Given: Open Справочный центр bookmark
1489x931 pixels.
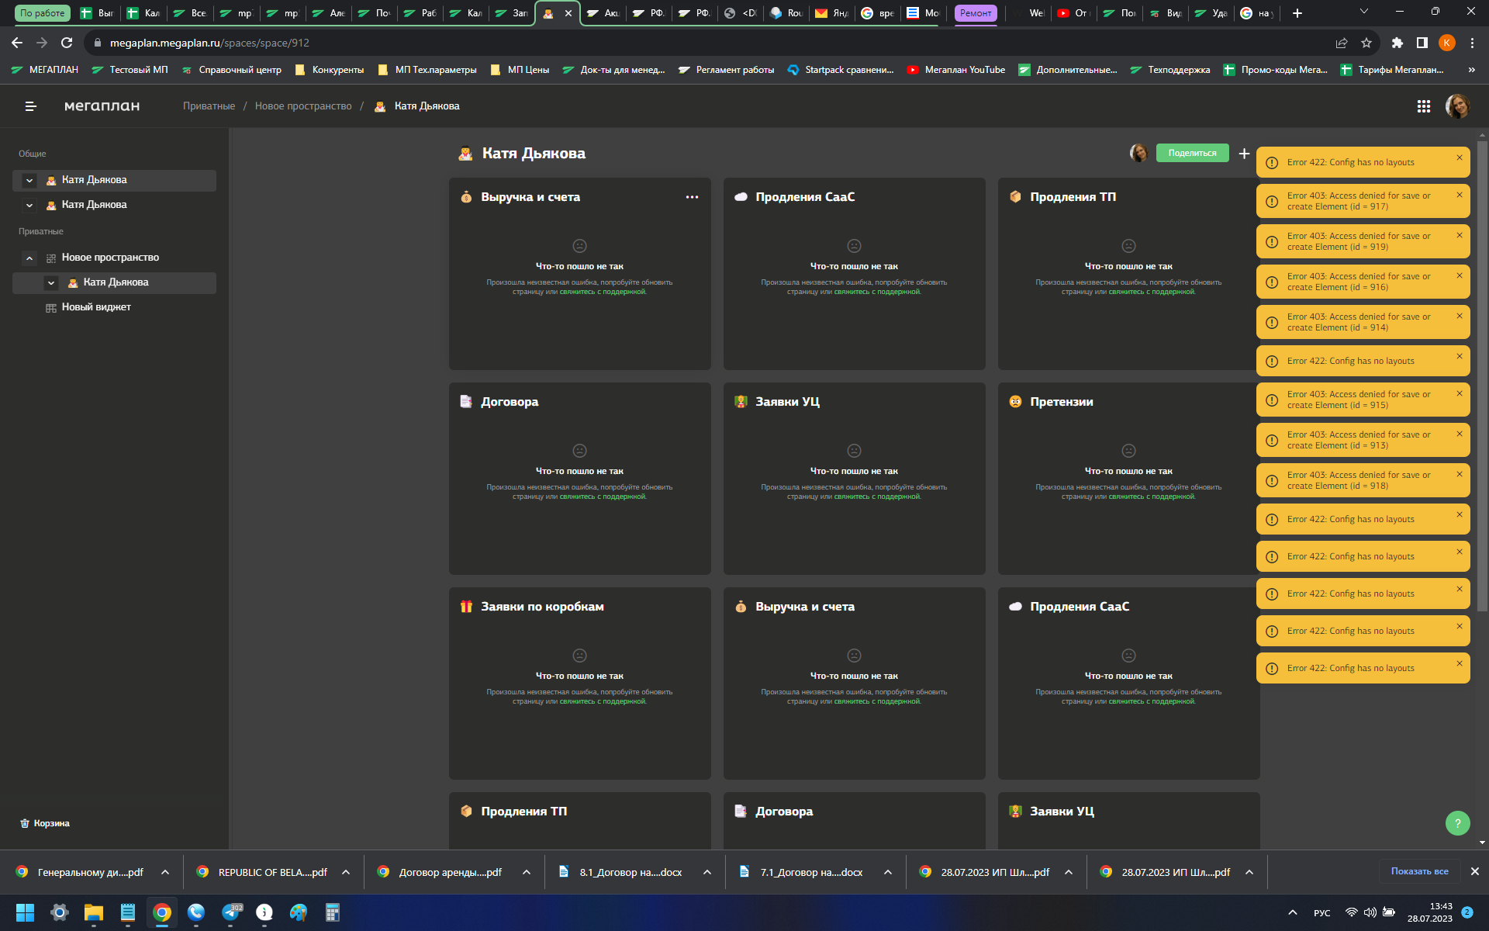Looking at the screenshot, I should 232,70.
